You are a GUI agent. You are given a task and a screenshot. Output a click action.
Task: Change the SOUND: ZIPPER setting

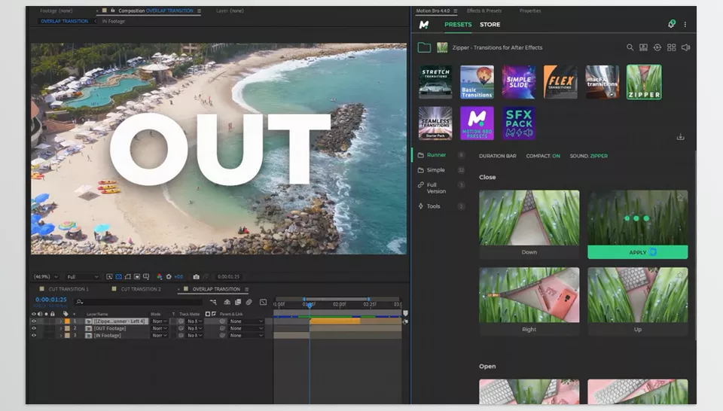589,157
